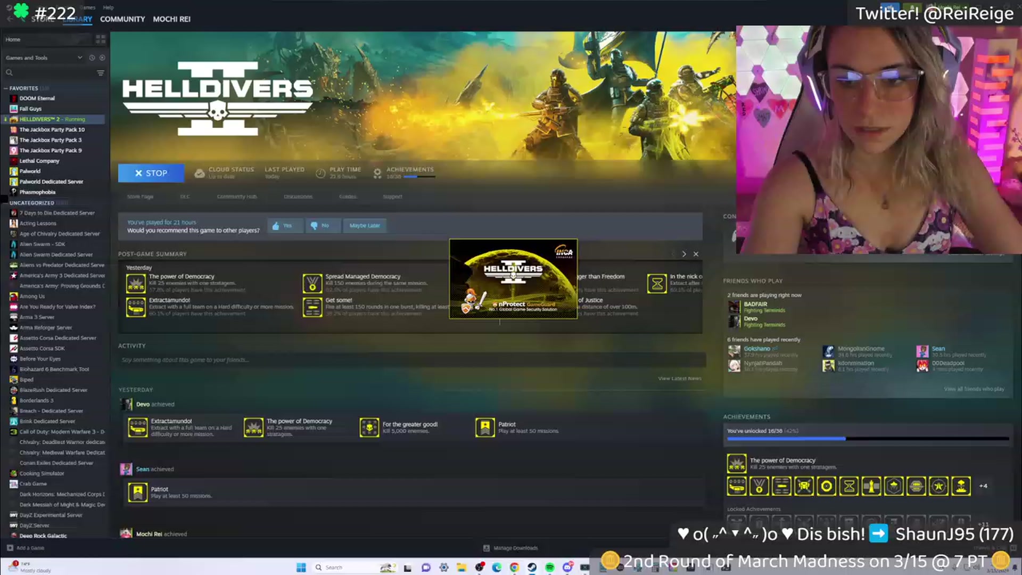Click Add a Game button
Image resolution: width=1022 pixels, height=575 pixels.
tap(26, 548)
